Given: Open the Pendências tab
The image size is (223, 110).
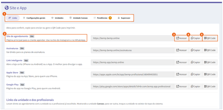Looking at the screenshot, I should [x=103, y=18].
